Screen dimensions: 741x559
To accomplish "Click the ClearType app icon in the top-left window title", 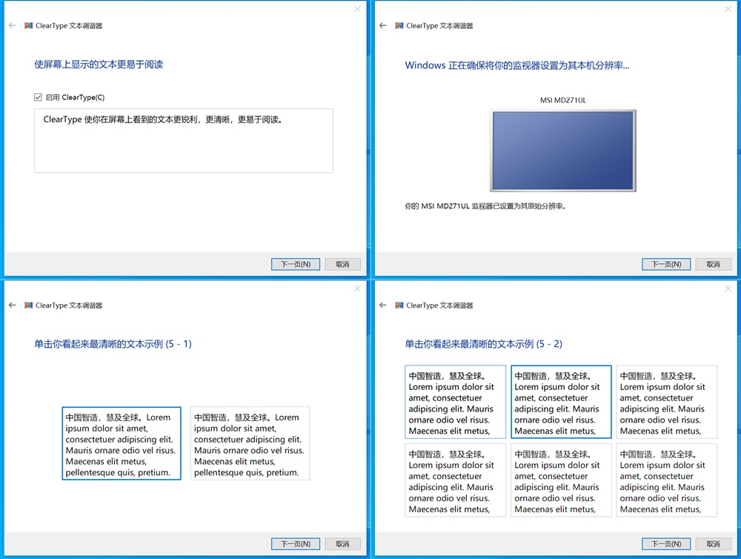I will 28,25.
